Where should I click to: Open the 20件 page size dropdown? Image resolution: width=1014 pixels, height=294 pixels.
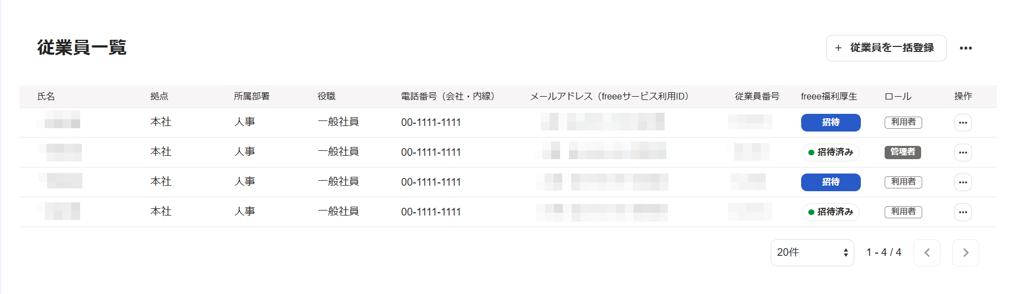click(812, 253)
